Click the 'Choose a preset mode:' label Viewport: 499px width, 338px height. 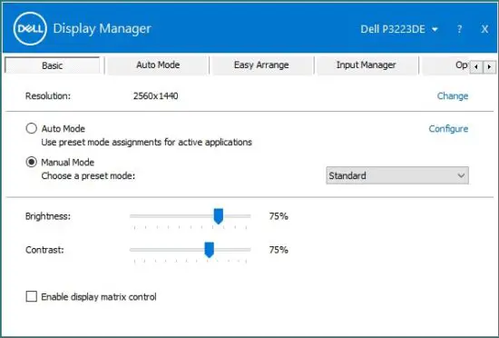pos(88,176)
